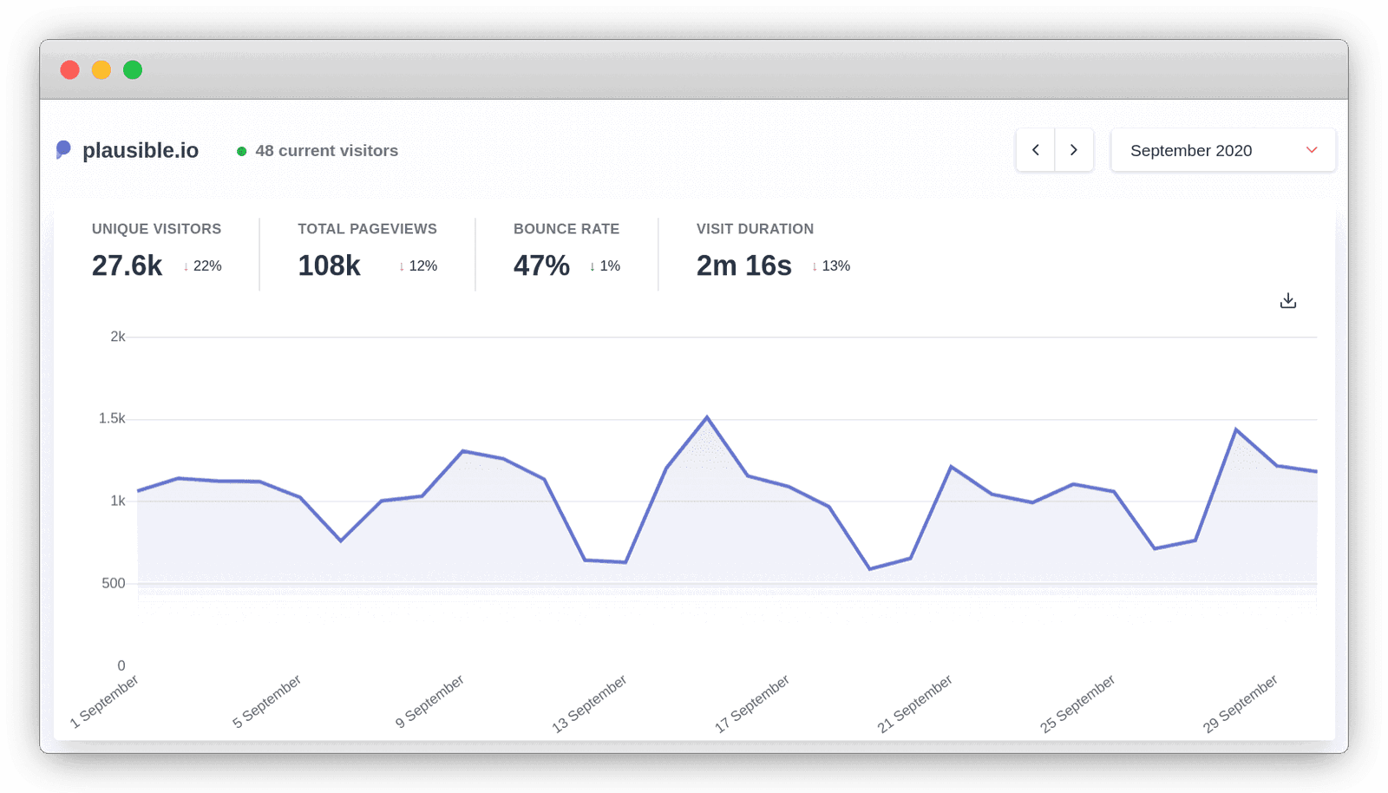The height and width of the screenshot is (793, 1388).
Task: Click the highest peak on visitors graph
Action: [x=707, y=417]
